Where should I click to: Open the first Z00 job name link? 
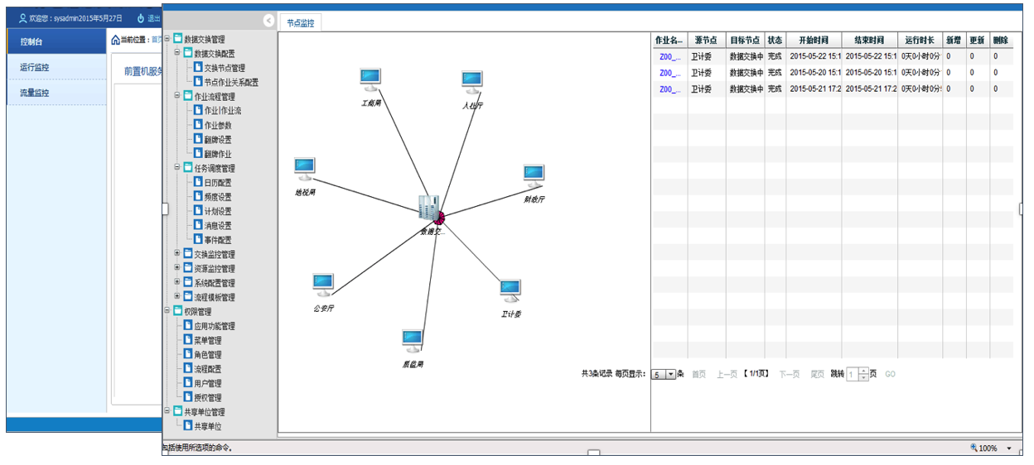point(669,57)
